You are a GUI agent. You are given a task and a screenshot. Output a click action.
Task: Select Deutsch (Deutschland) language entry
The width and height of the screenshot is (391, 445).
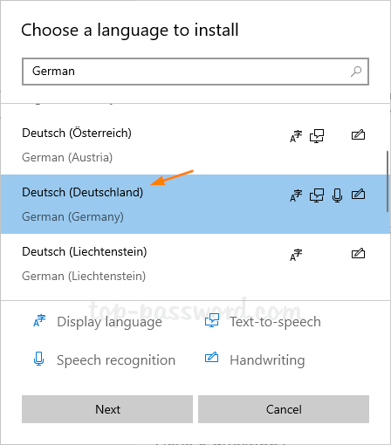click(x=195, y=204)
